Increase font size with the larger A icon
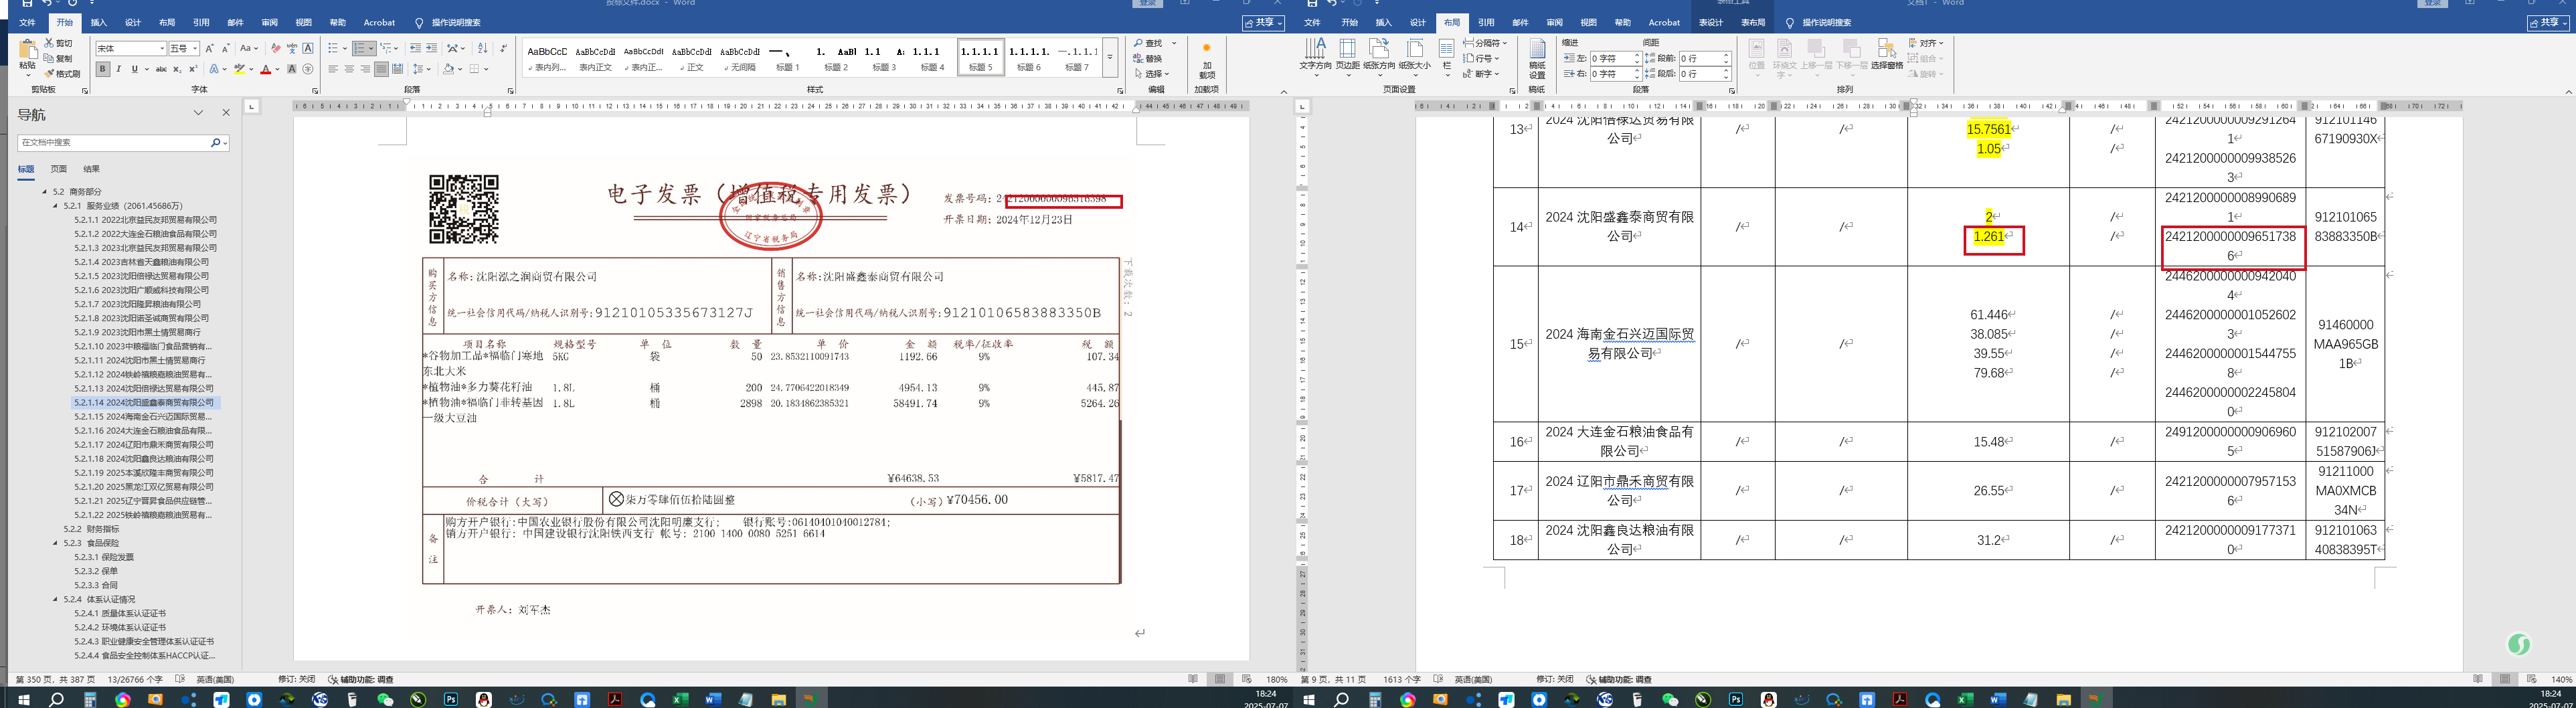 210,48
